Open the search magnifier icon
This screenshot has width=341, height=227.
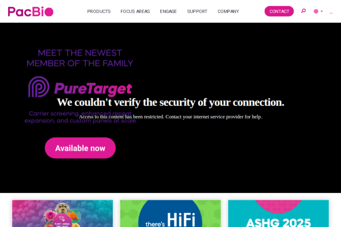coord(303,11)
